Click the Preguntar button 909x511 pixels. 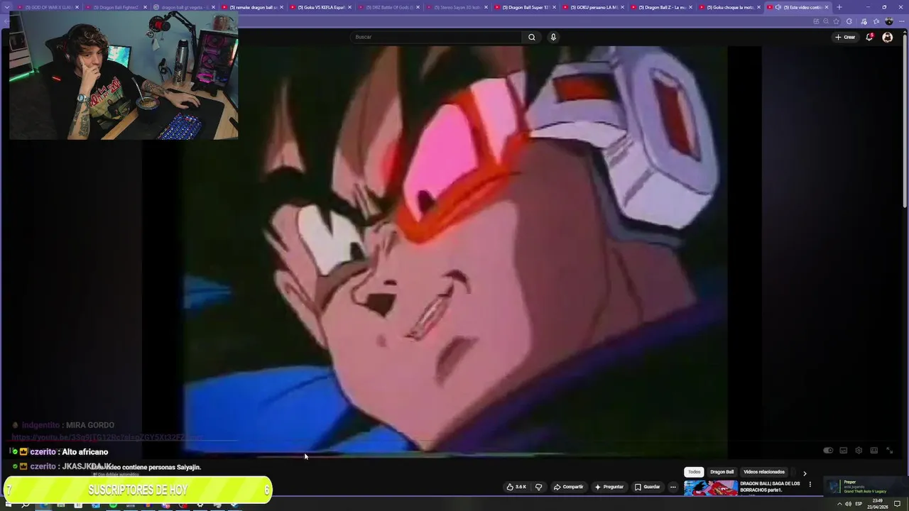609,487
